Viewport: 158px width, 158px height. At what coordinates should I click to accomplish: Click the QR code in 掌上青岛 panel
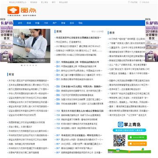119,140
